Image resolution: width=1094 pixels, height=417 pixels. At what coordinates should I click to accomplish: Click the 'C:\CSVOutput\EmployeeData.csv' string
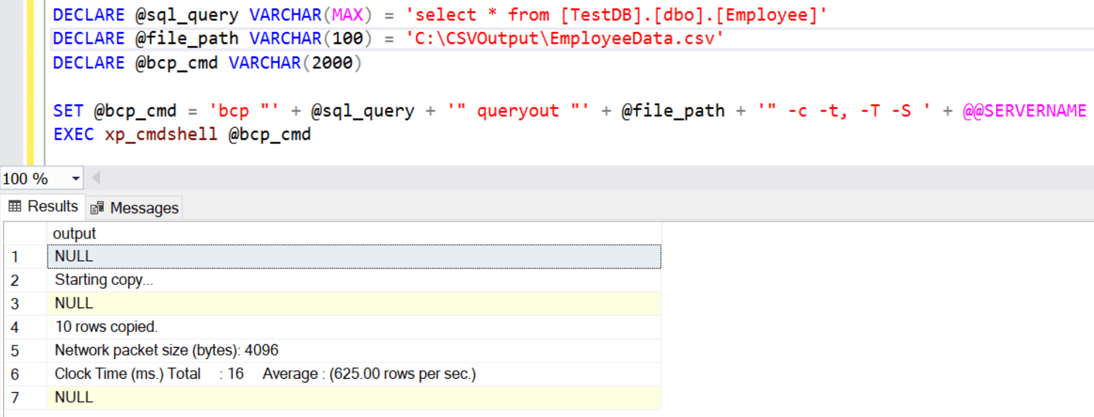pyautogui.click(x=564, y=38)
